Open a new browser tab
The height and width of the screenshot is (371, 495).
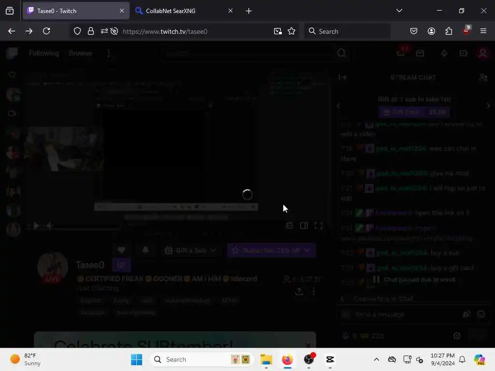tap(248, 11)
